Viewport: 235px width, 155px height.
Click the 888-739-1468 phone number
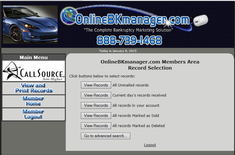[129, 40]
